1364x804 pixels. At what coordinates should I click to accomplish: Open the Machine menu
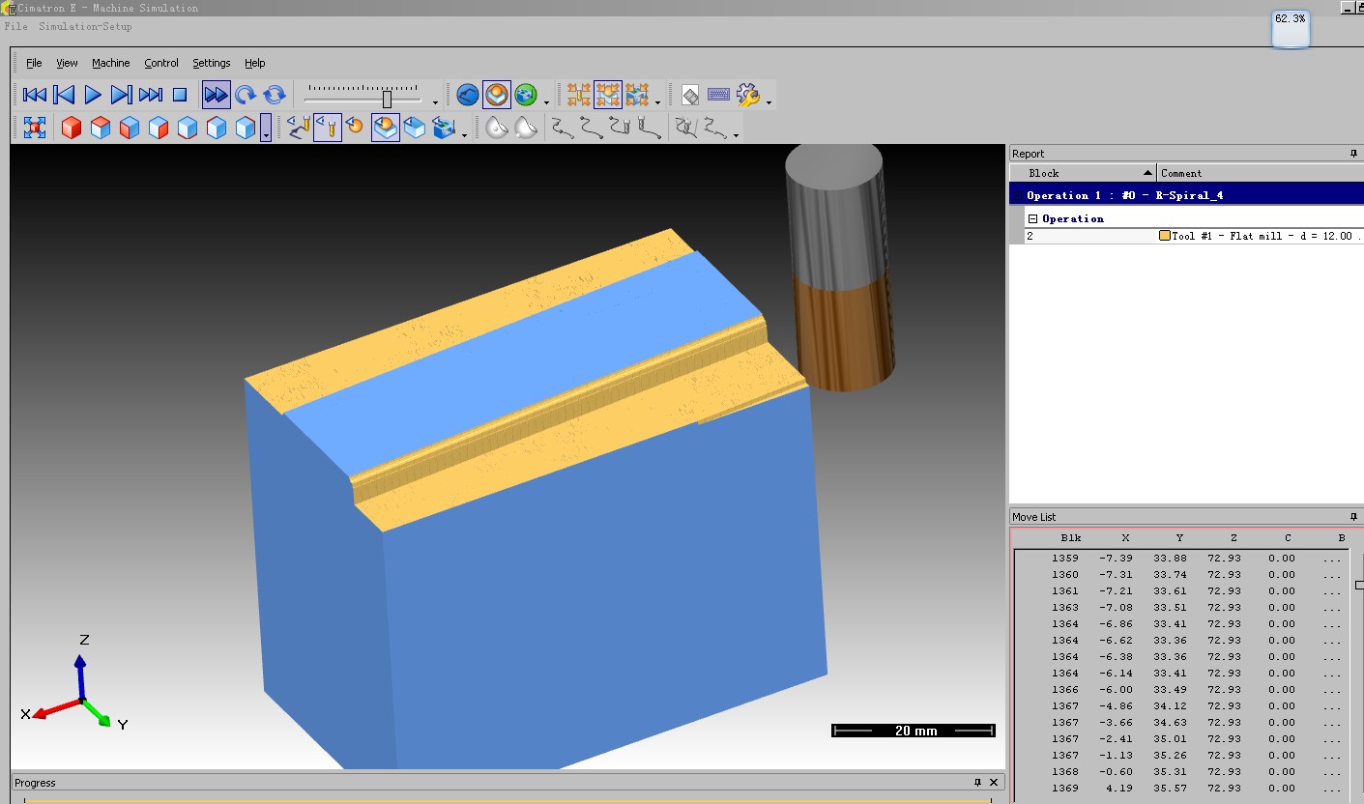(x=111, y=63)
